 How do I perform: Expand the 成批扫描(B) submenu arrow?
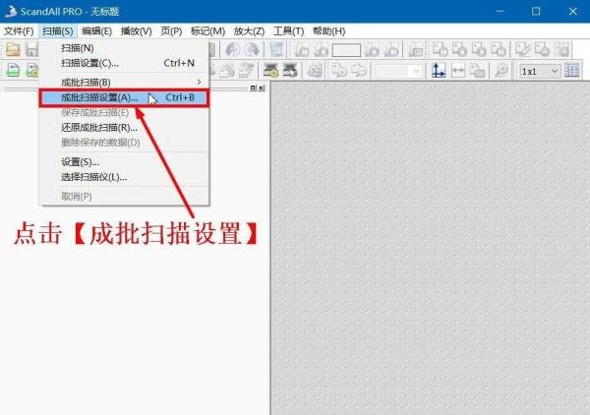point(199,82)
